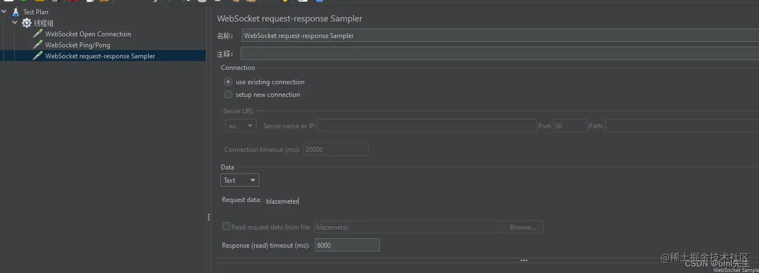
Task: Select the 线程组 thread group label
Action: [x=44, y=23]
